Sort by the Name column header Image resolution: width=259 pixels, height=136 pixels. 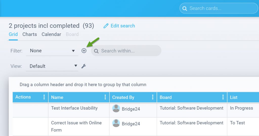pos(57,97)
